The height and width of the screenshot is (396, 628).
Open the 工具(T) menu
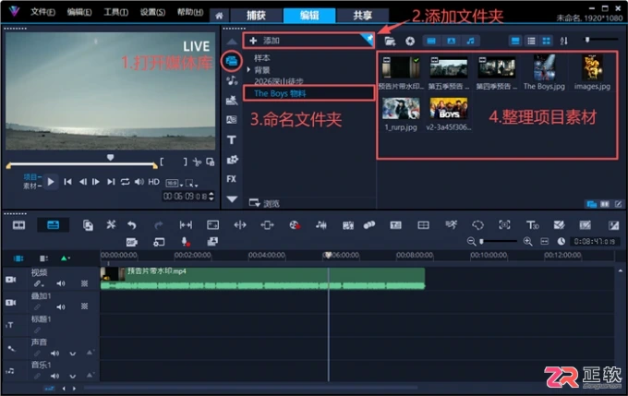(115, 12)
